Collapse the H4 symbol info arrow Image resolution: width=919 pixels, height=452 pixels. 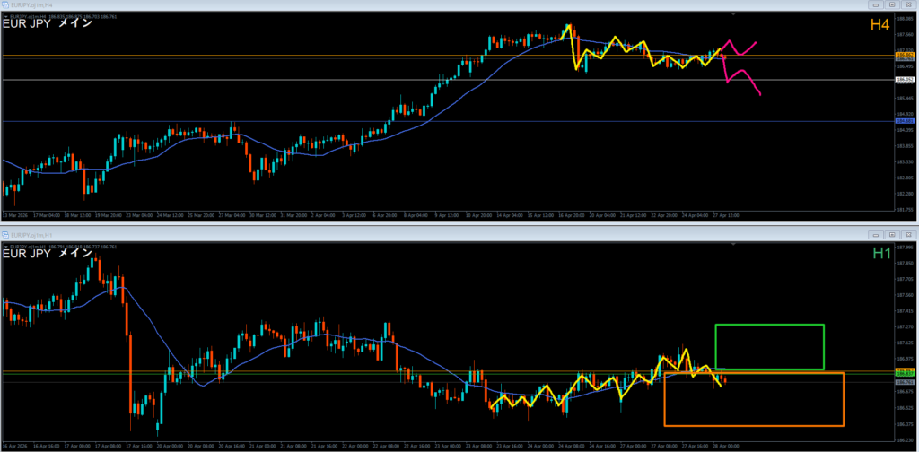pos(5,15)
